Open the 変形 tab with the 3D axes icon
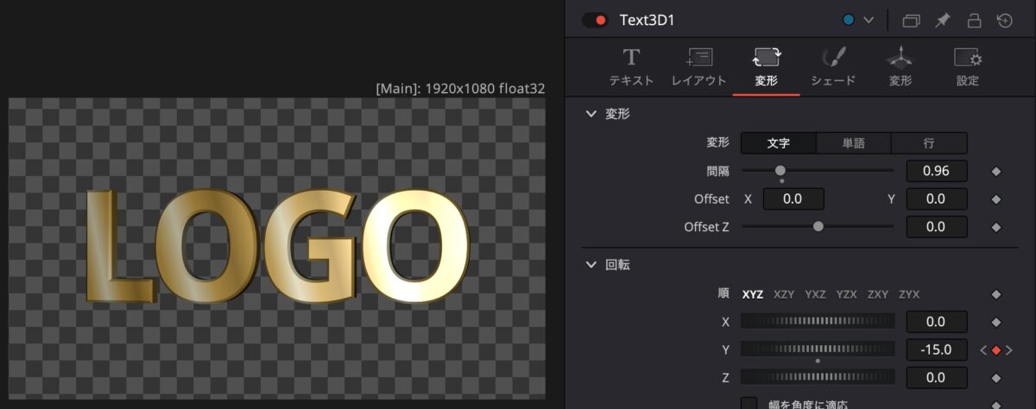Viewport: 1036px width, 409px height. click(x=900, y=67)
